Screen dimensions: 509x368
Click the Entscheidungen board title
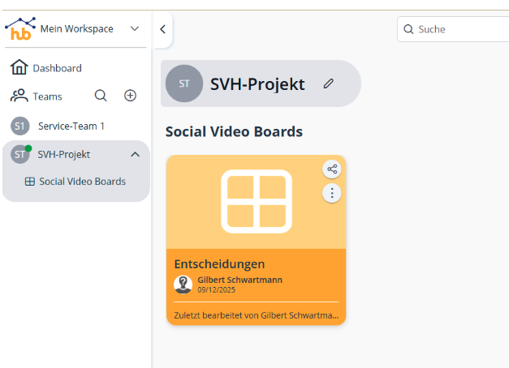tap(219, 263)
